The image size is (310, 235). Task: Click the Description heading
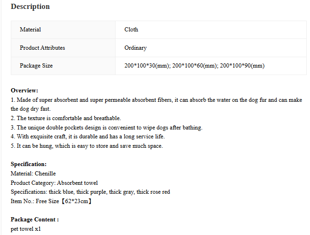[30, 7]
